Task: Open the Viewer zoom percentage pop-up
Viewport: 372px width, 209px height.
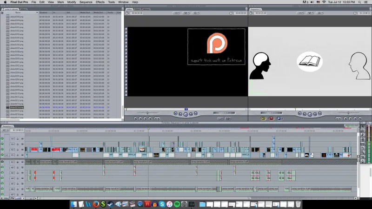Action: tap(177, 13)
